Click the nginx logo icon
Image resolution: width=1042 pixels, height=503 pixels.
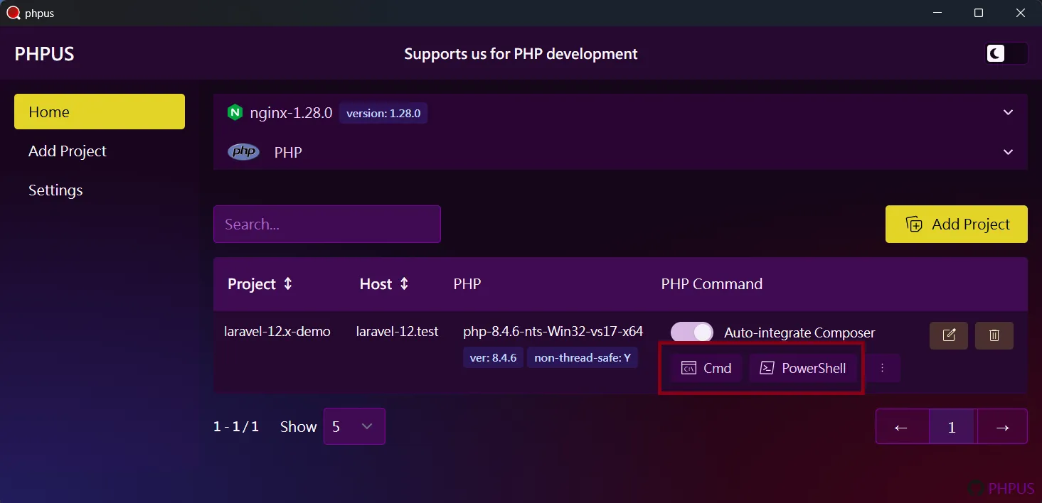[x=235, y=112]
